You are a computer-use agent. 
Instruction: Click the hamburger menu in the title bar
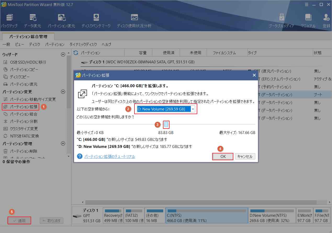click(307, 4)
